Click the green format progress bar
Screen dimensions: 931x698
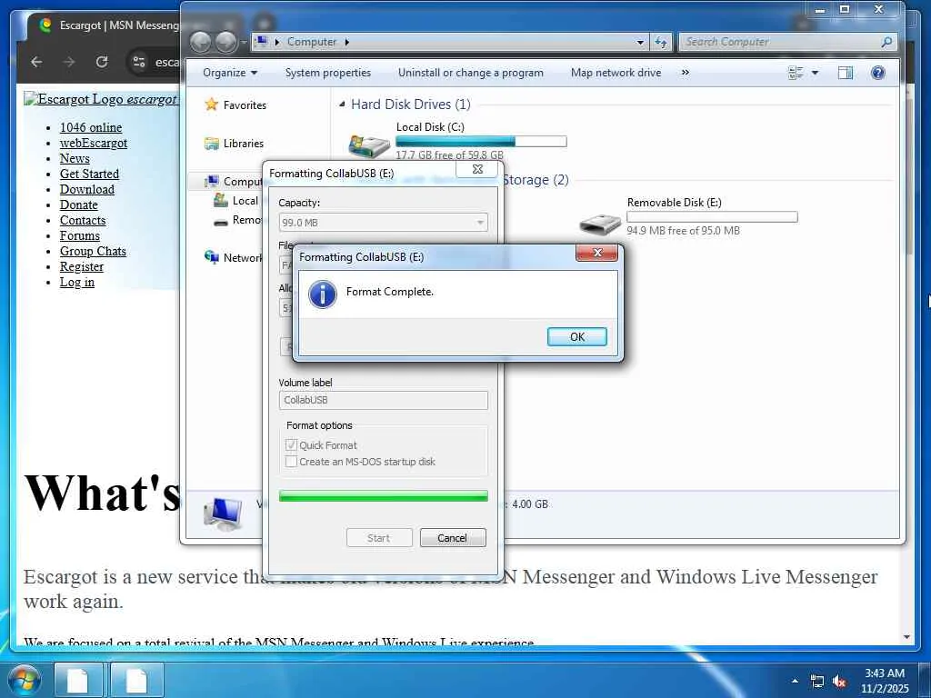point(384,496)
